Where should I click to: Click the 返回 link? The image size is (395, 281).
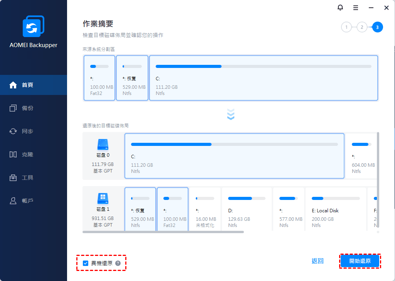318,261
